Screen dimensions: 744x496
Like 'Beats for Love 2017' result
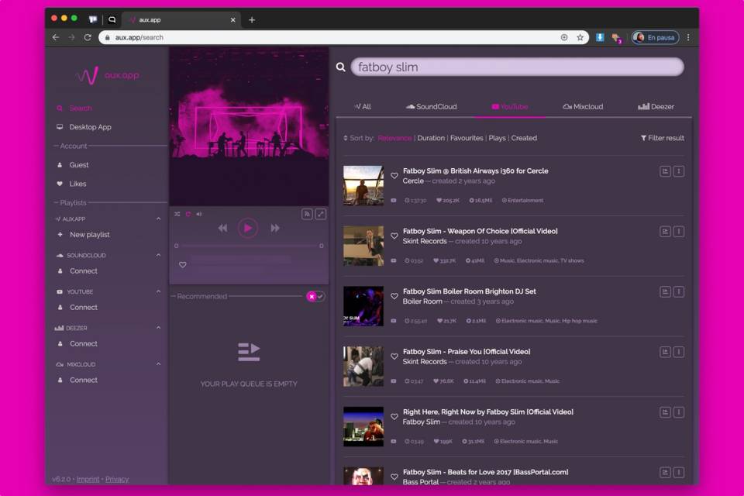coord(394,477)
